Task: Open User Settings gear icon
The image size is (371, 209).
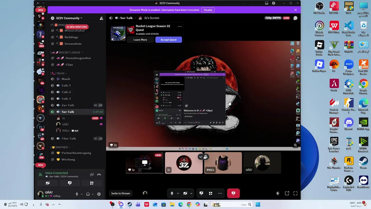Action: (99, 194)
